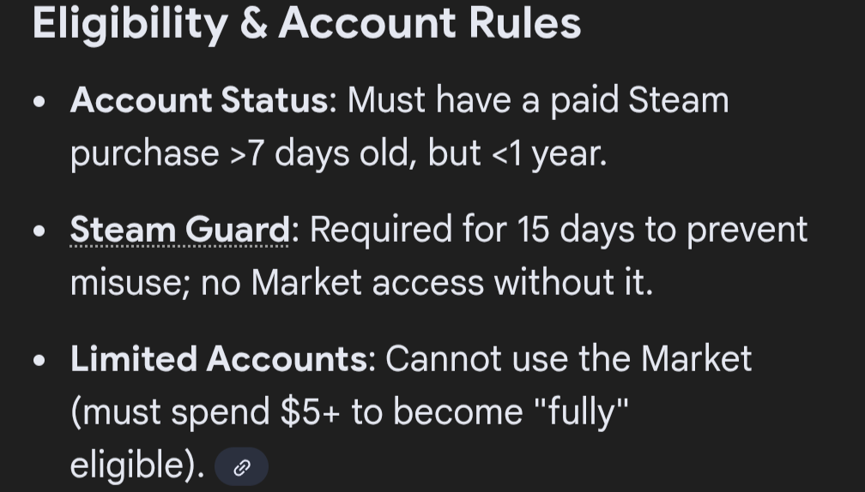Click "Cannot use the Market" text
The image size is (865, 492).
coord(568,358)
